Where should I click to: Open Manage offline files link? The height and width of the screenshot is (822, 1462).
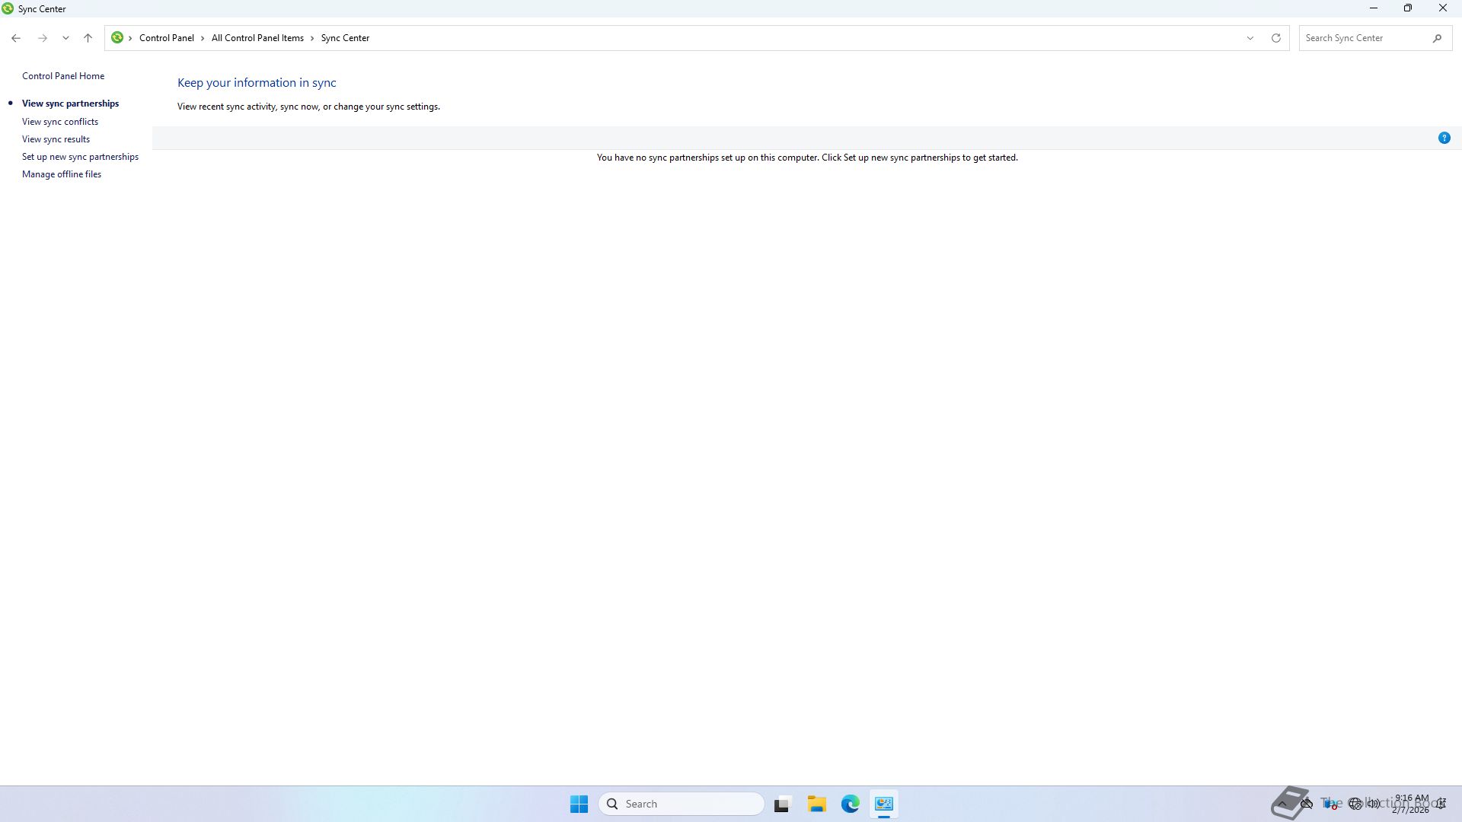point(62,174)
